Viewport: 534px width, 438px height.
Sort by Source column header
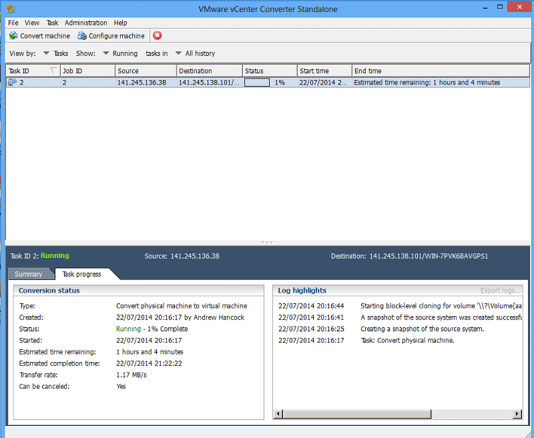tap(146, 71)
